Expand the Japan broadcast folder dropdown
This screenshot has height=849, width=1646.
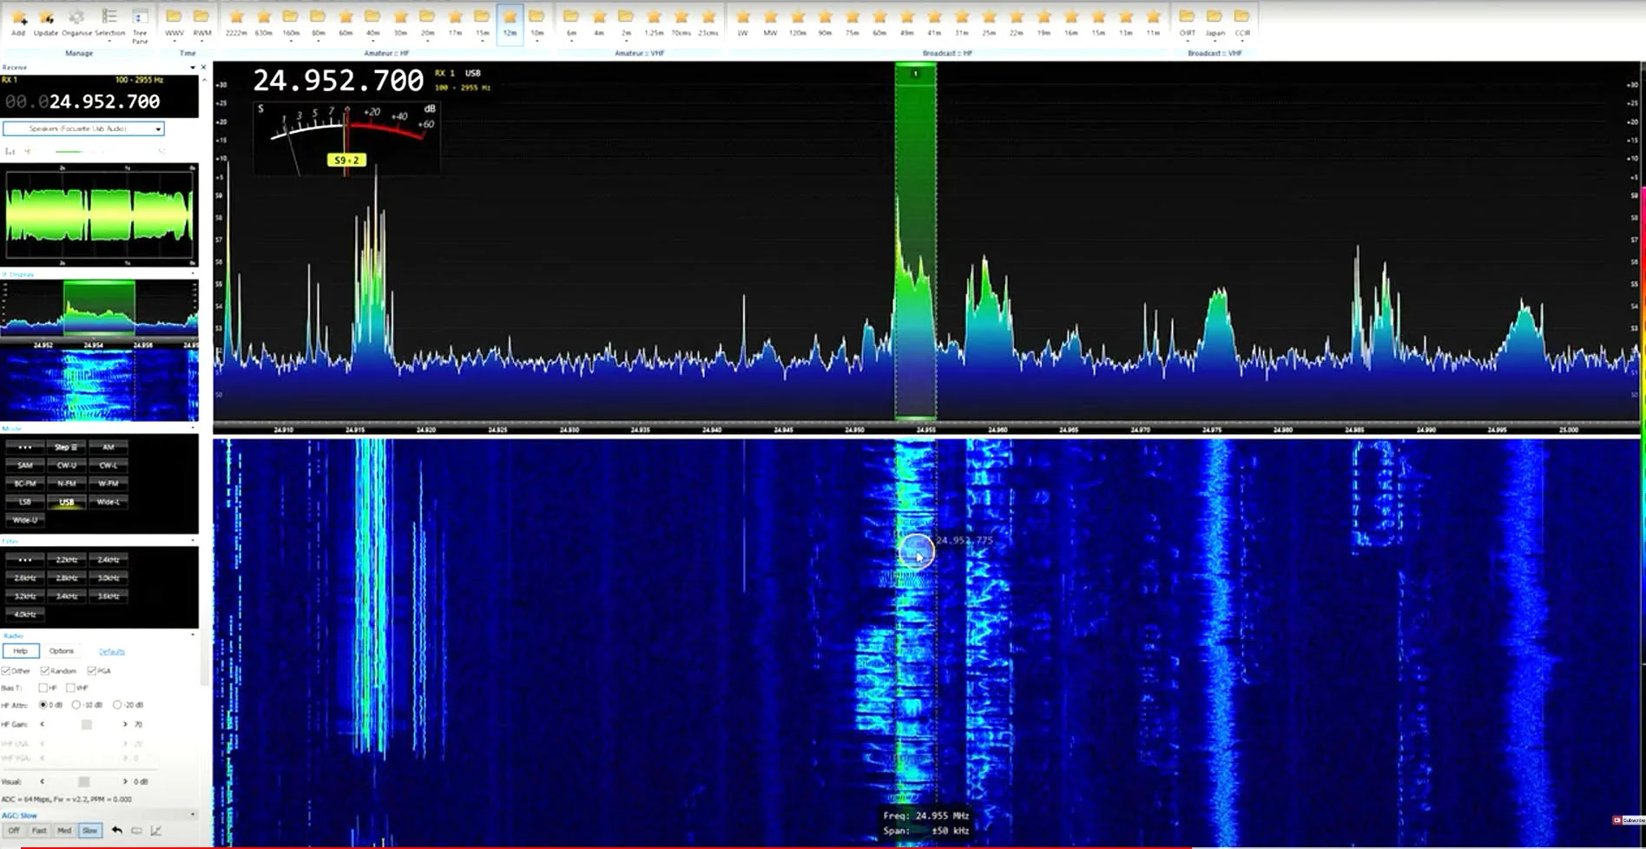pyautogui.click(x=1215, y=41)
